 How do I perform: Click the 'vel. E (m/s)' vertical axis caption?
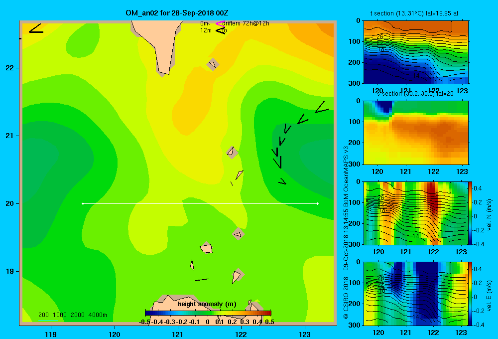[490, 296]
